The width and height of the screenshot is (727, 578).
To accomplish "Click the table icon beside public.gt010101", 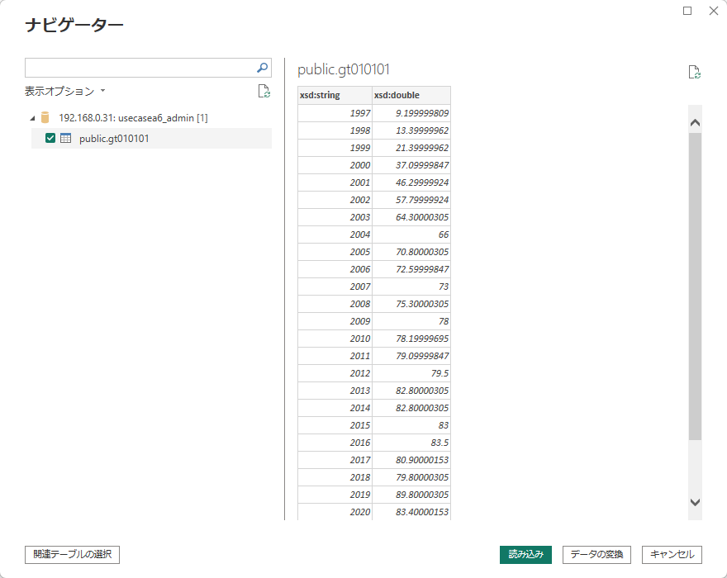I will pos(66,139).
